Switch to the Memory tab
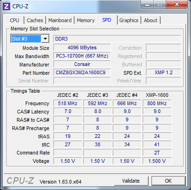191x190 pixels. pos(86,20)
